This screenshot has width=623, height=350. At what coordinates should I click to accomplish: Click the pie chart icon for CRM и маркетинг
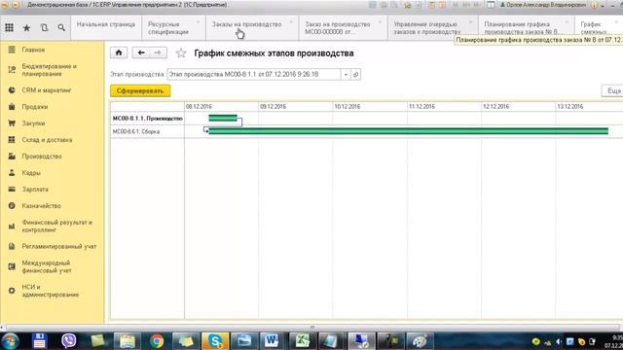[x=12, y=90]
